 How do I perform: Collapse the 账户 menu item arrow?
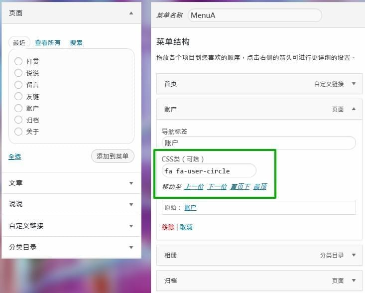point(354,109)
